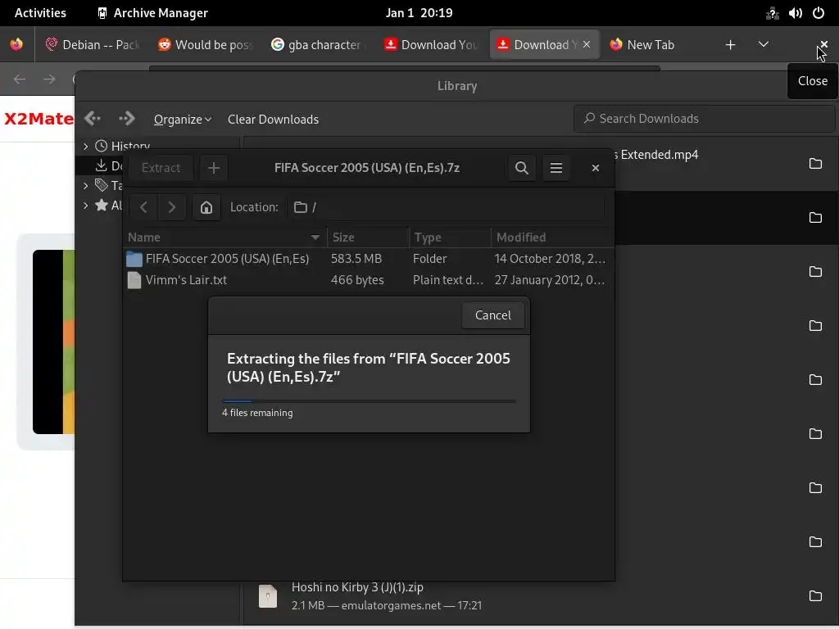This screenshot has height=629, width=839.
Task: Click the power icon in top bar
Action: coord(819,13)
